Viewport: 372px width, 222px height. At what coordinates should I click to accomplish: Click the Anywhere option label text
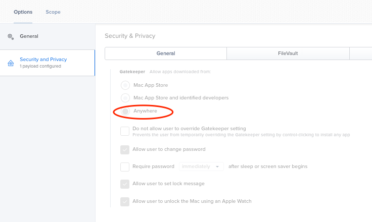pyautogui.click(x=145, y=111)
